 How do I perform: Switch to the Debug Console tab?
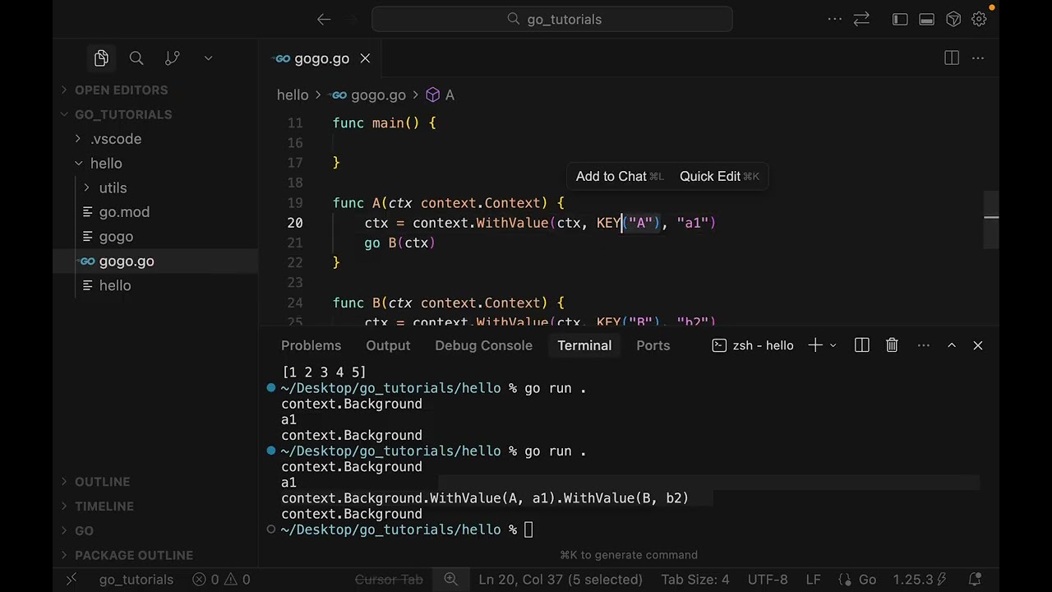[483, 345]
